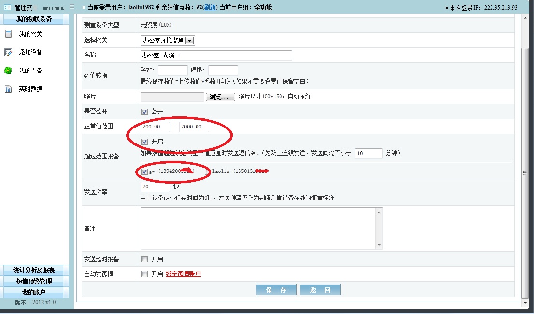
Task: Enable the 发送超时报警 开启 checkbox
Action: tap(144, 259)
